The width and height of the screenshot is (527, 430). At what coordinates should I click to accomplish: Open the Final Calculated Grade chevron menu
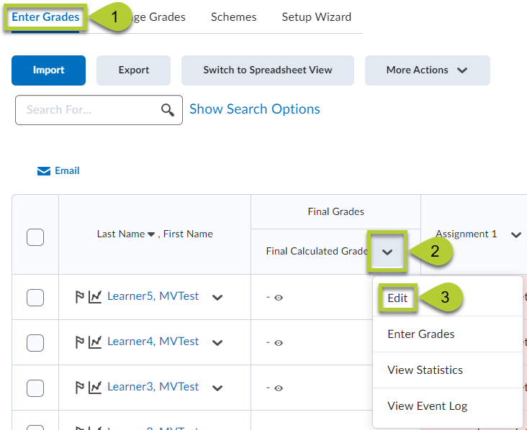(387, 252)
